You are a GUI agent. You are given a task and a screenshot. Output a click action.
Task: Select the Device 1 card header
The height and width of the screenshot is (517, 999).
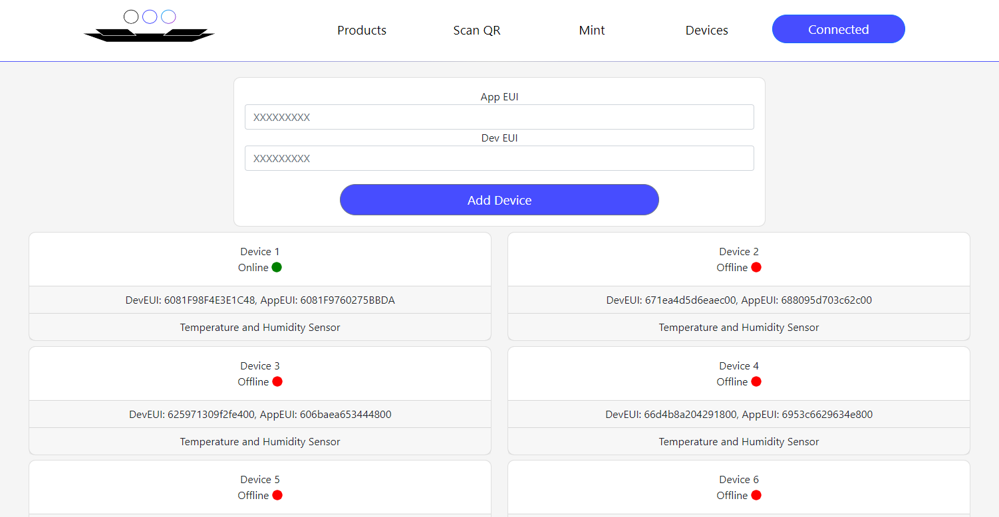[260, 259]
